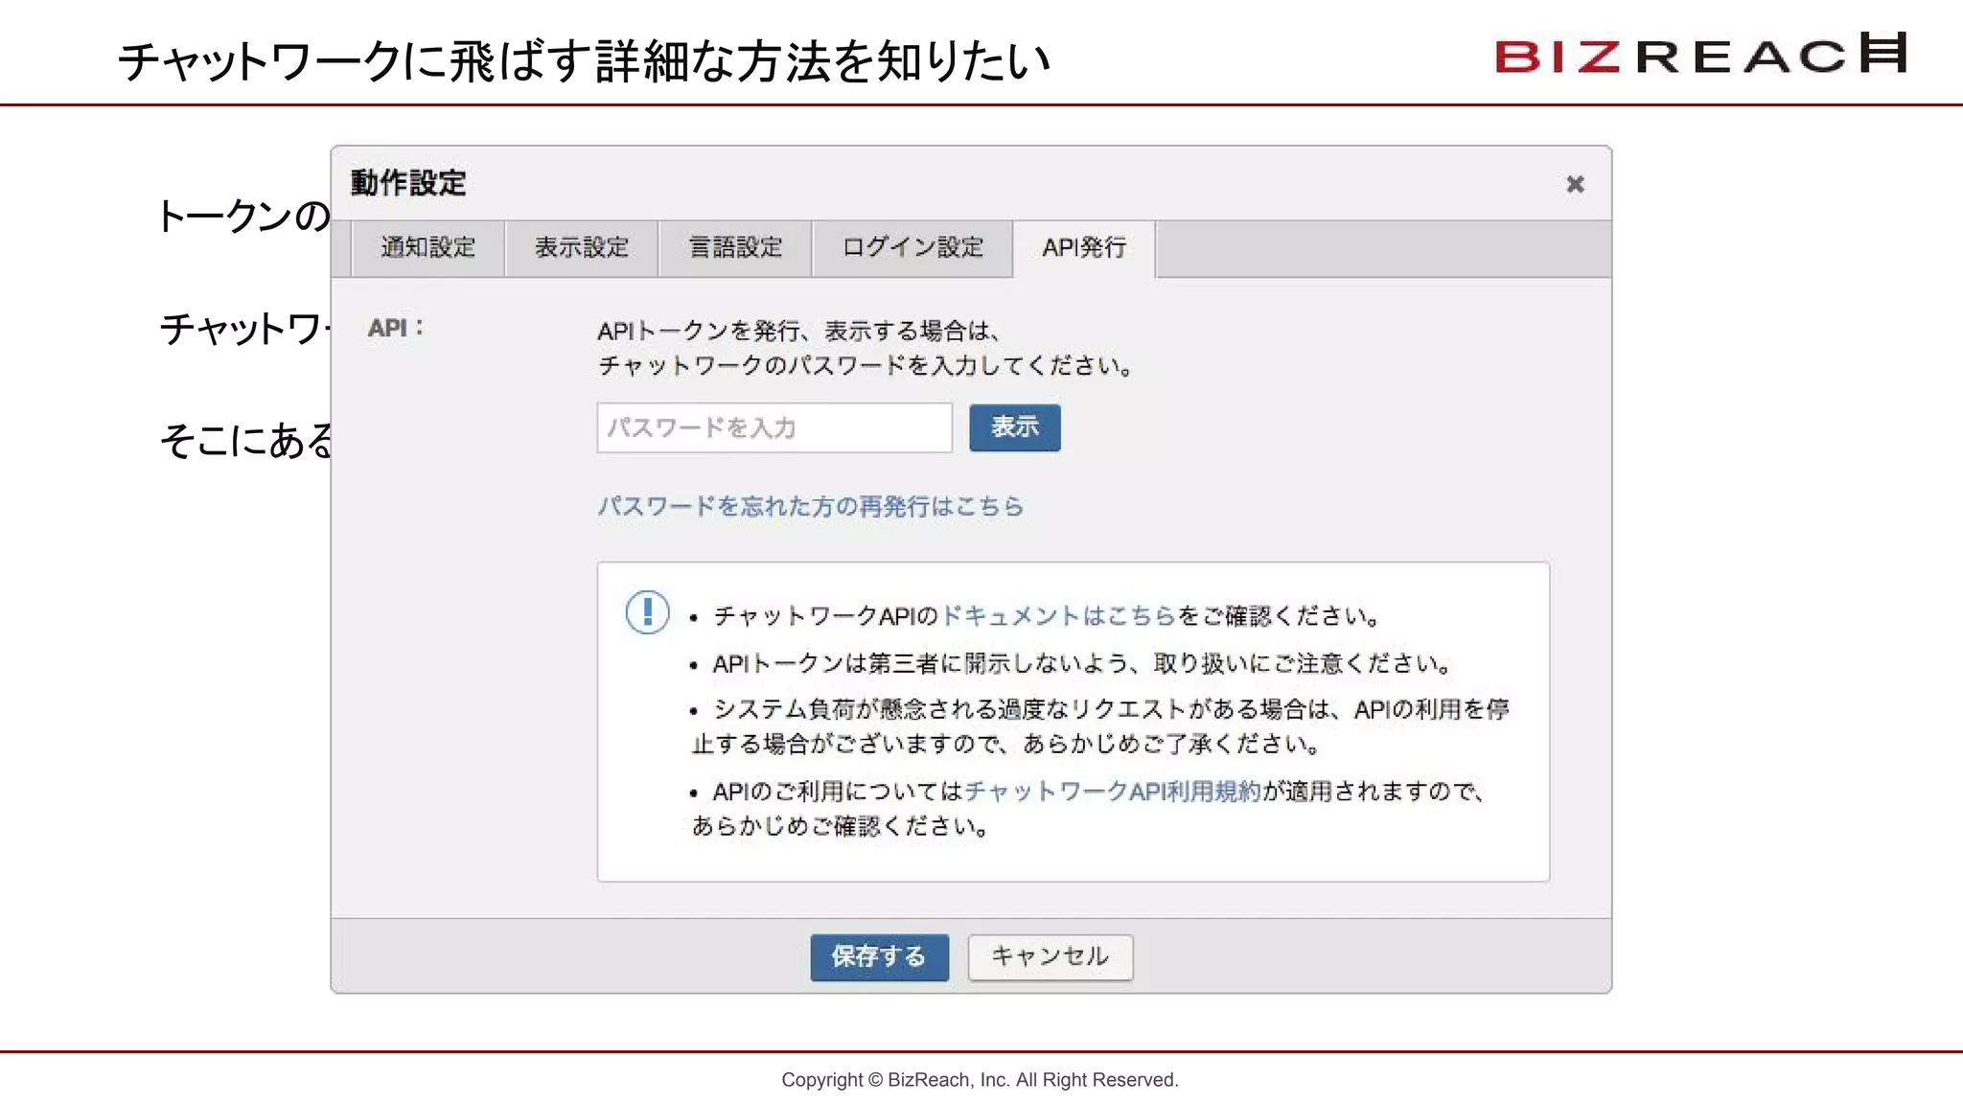Click the exclamation info icon in notice box
This screenshot has height=1104, width=1963.
(x=647, y=612)
